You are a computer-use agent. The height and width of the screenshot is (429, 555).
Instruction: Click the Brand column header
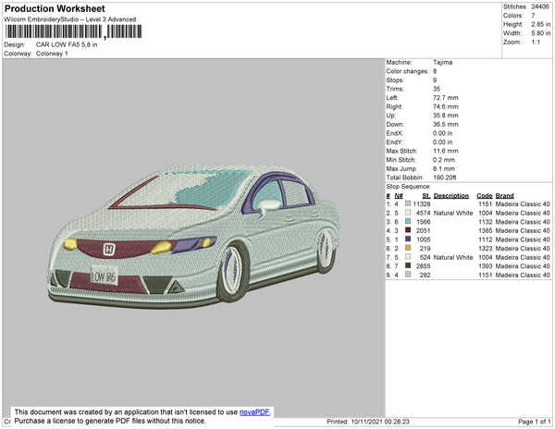504,196
